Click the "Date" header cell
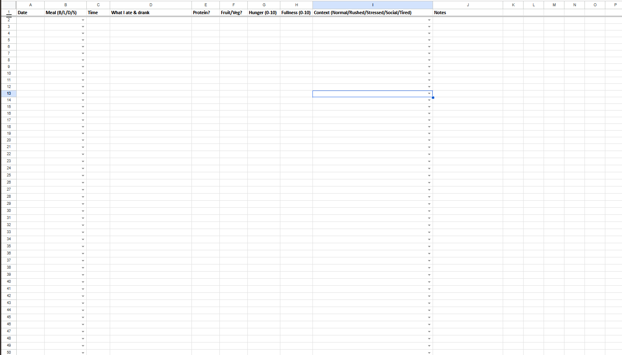Image resolution: width=622 pixels, height=355 pixels. pyautogui.click(x=30, y=13)
